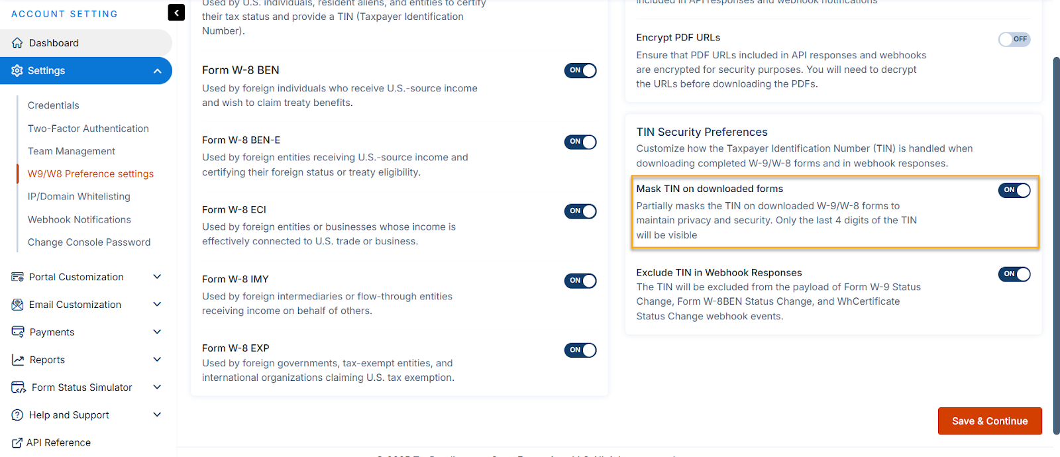Enable the Encrypt PDF URLs toggle

1014,39
